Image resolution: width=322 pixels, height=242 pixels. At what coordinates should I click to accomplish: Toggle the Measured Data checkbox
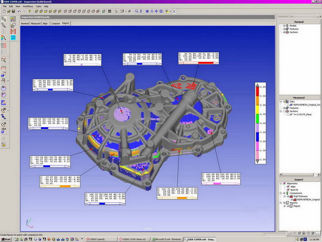pyautogui.click(x=284, y=101)
